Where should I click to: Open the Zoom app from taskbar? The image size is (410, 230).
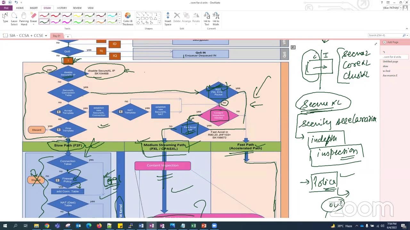click(214, 226)
